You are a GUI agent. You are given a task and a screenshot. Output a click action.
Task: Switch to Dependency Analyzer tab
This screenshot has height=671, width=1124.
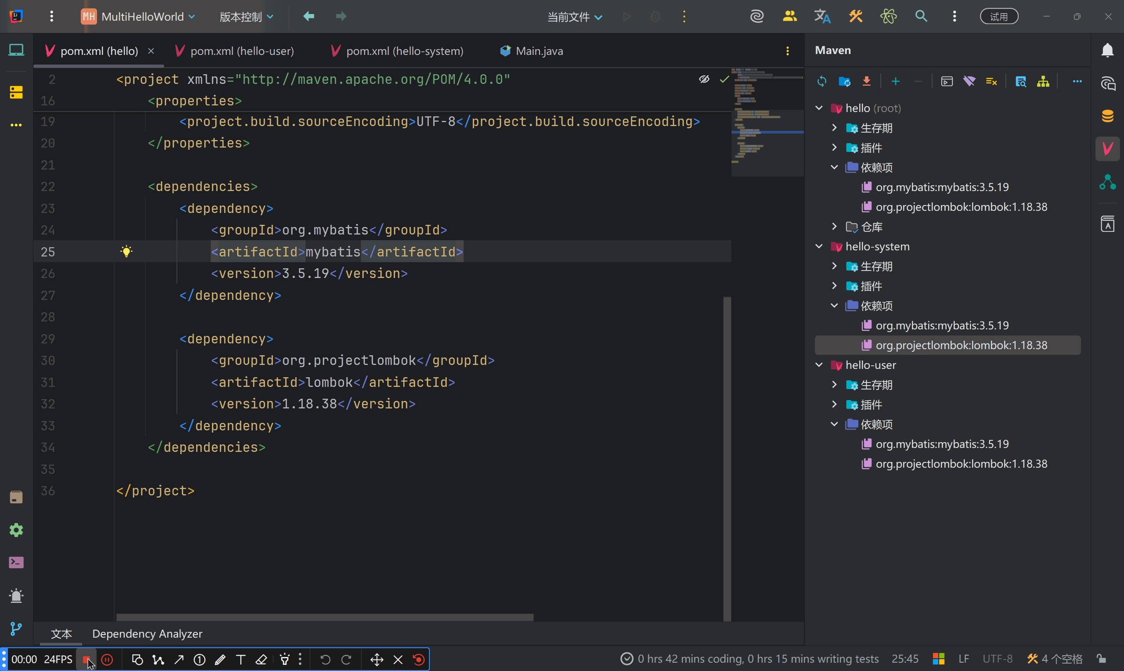click(x=147, y=634)
